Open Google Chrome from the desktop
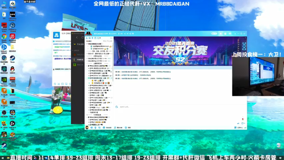Viewport: 284px width, 160px height. 4,37
